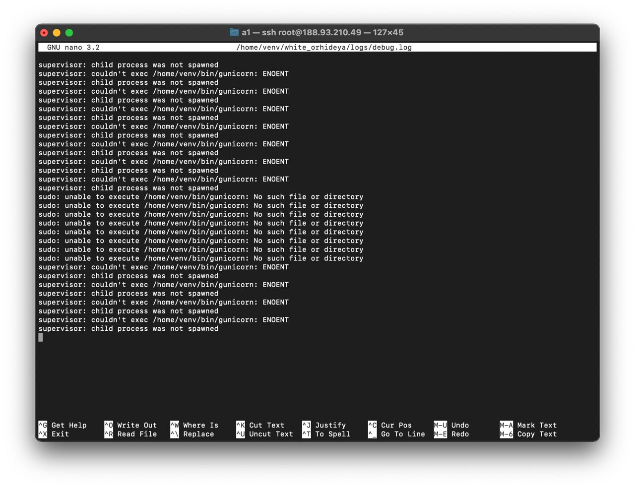Click the last 'sudo: unable to execute' line
635x488 pixels.
coord(201,258)
